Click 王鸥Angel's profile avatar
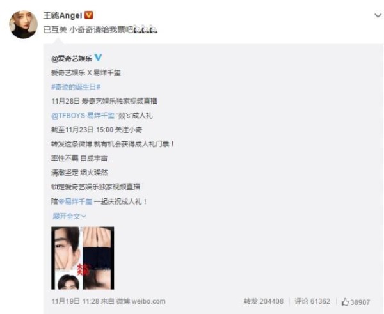This screenshot has height=314, width=384. (x=23, y=24)
